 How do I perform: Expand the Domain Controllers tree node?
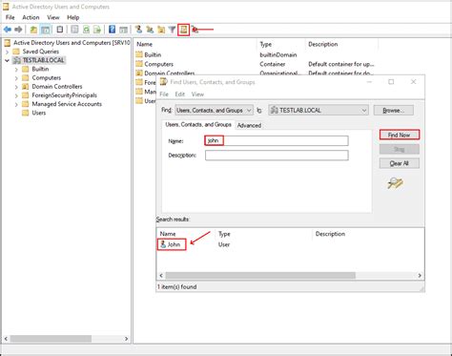coord(16,87)
